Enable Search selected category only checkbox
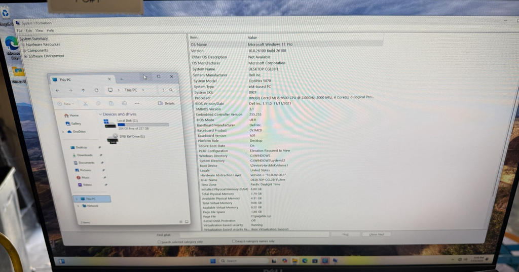Image resolution: width=519 pixels, height=272 pixels. 160,242
